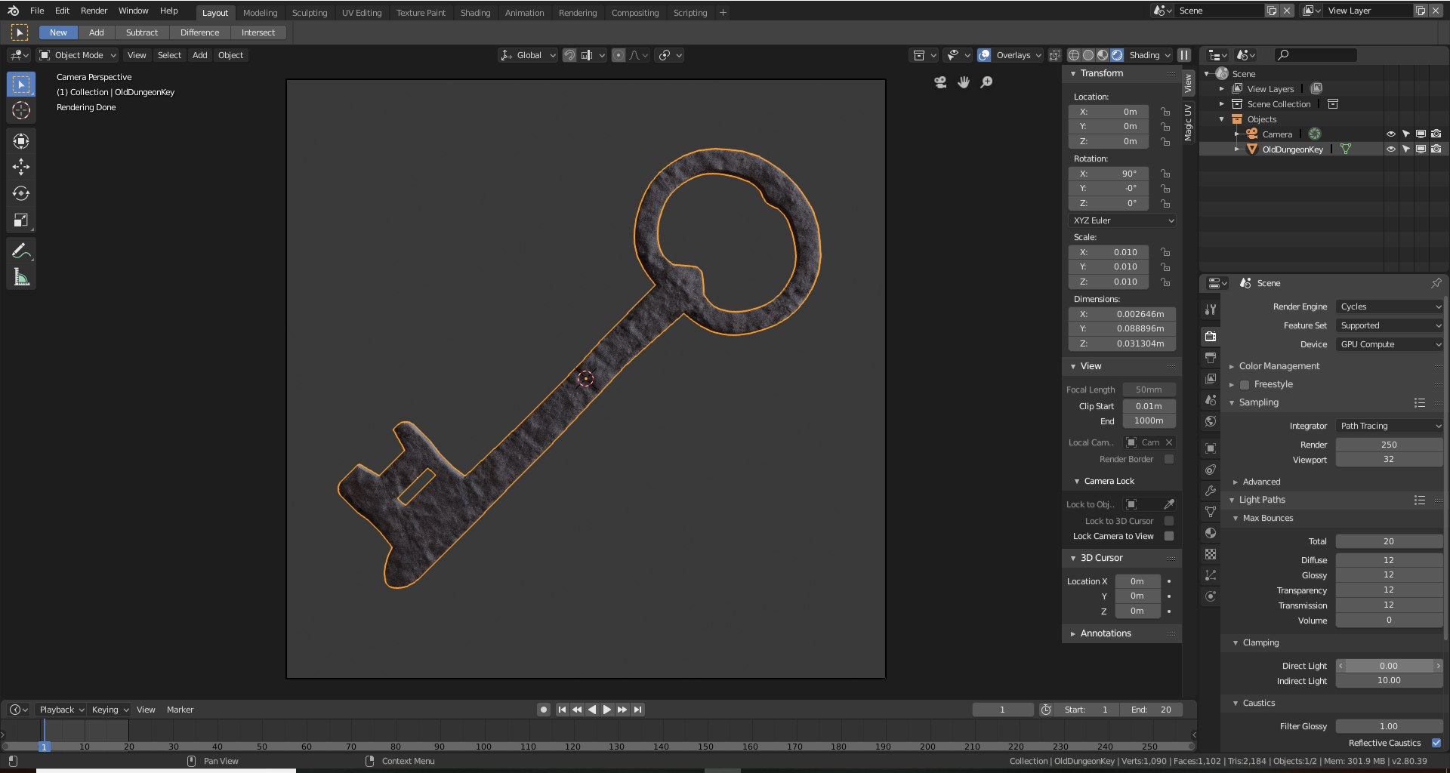Image resolution: width=1450 pixels, height=773 pixels.
Task: Click the Intersect selection mode button
Action: pyautogui.click(x=258, y=32)
